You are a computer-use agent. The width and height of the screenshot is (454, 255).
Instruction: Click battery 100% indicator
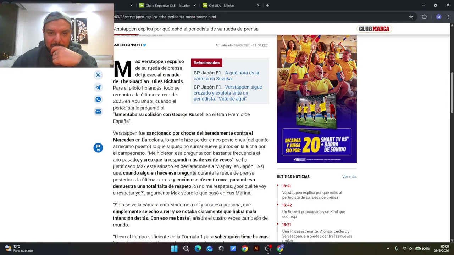(x=422, y=249)
